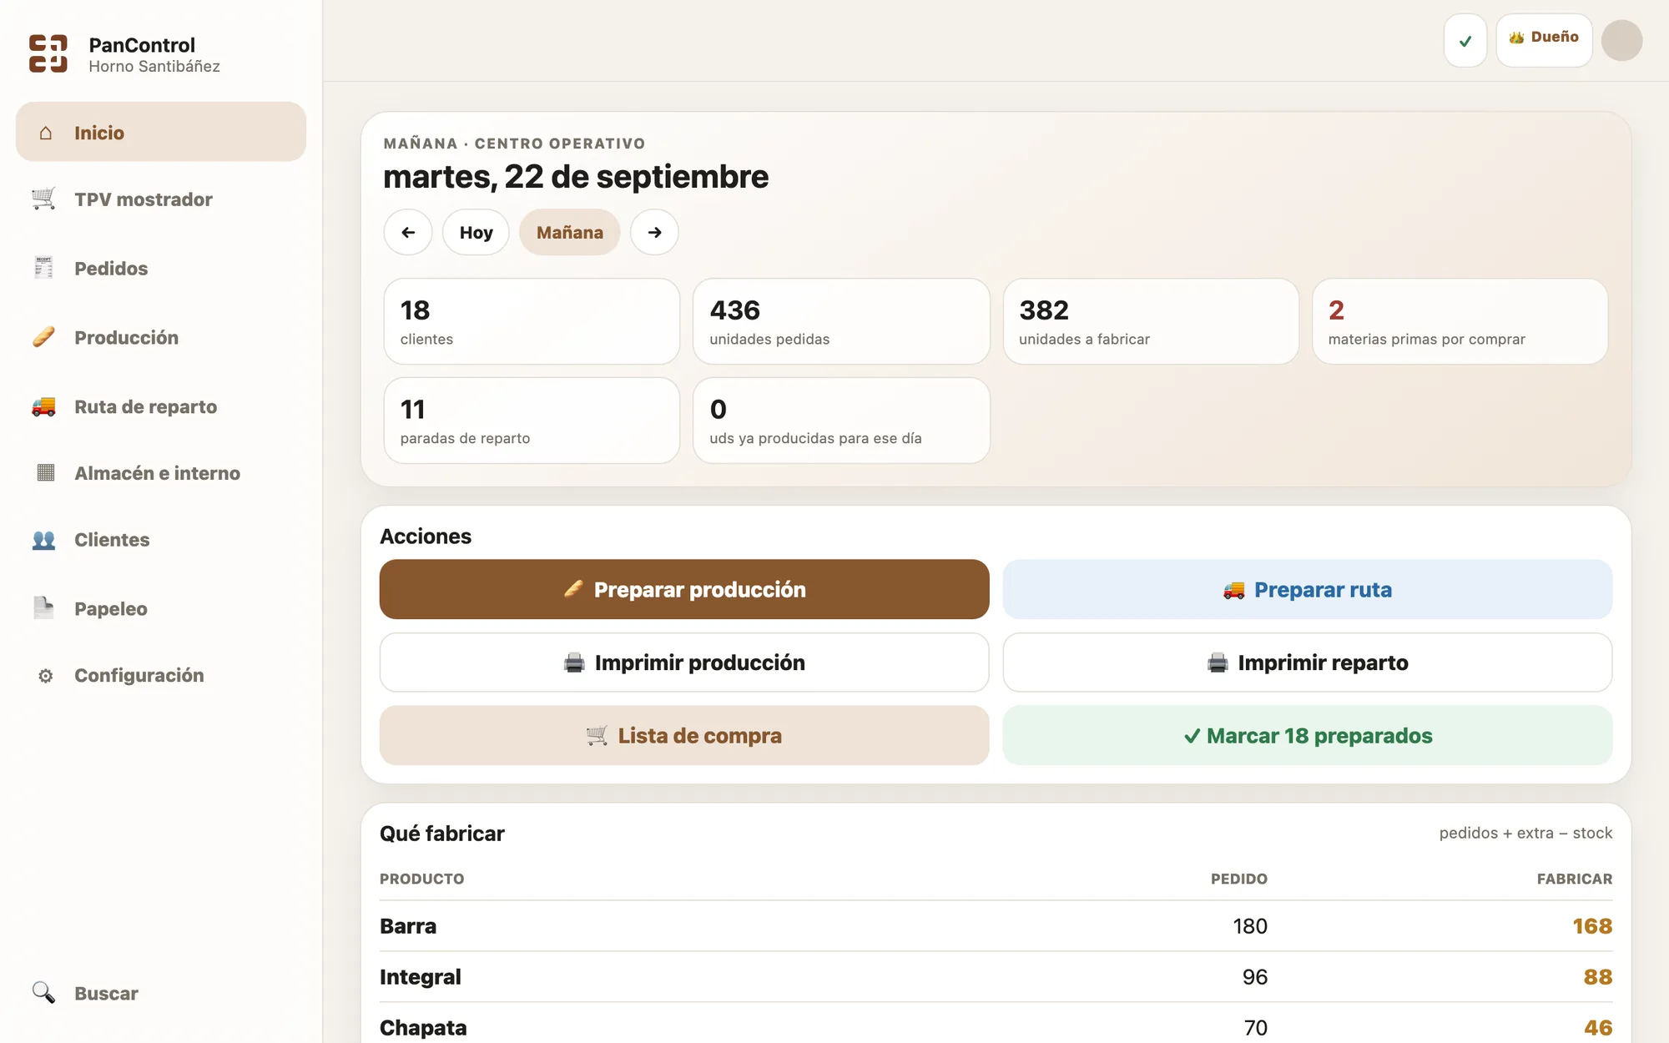Screen dimensions: 1669x1043
Task: Click the PanControl logo icon
Action: 48,53
